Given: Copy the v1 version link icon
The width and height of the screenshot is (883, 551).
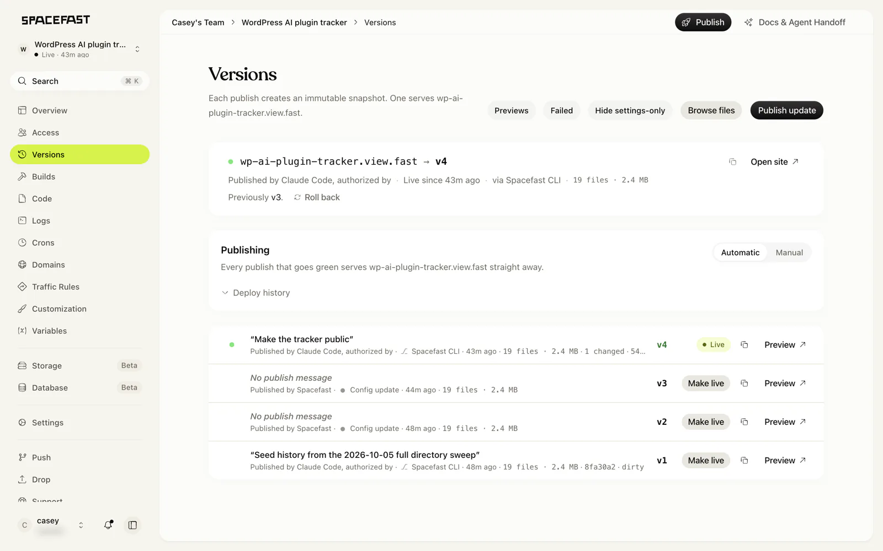Looking at the screenshot, I should pyautogui.click(x=744, y=461).
